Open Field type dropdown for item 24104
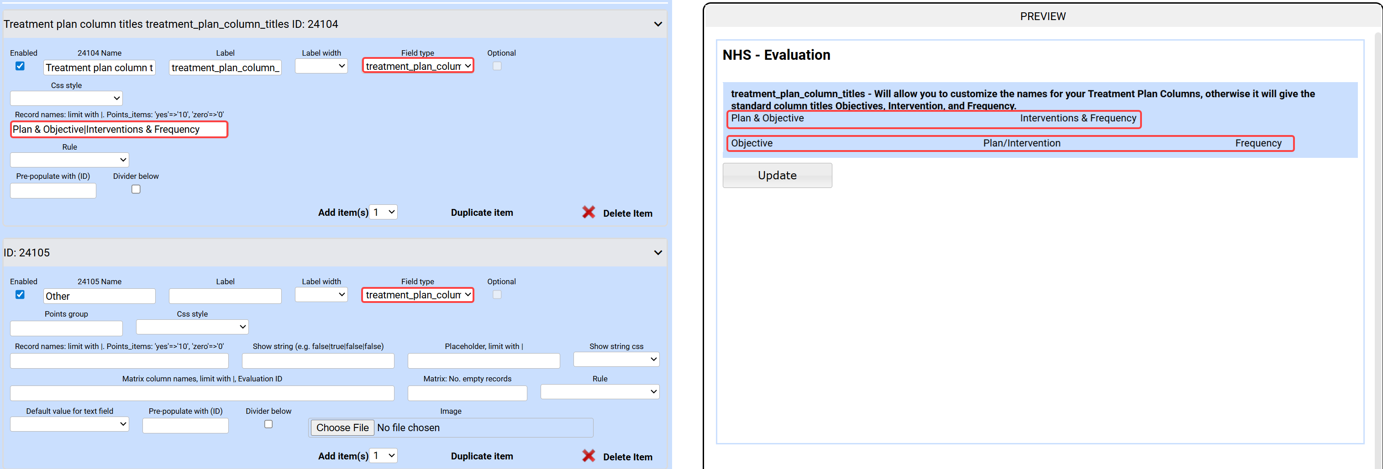This screenshot has height=469, width=1383. tap(418, 66)
